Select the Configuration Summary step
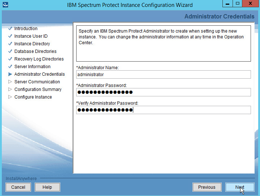 38,89
